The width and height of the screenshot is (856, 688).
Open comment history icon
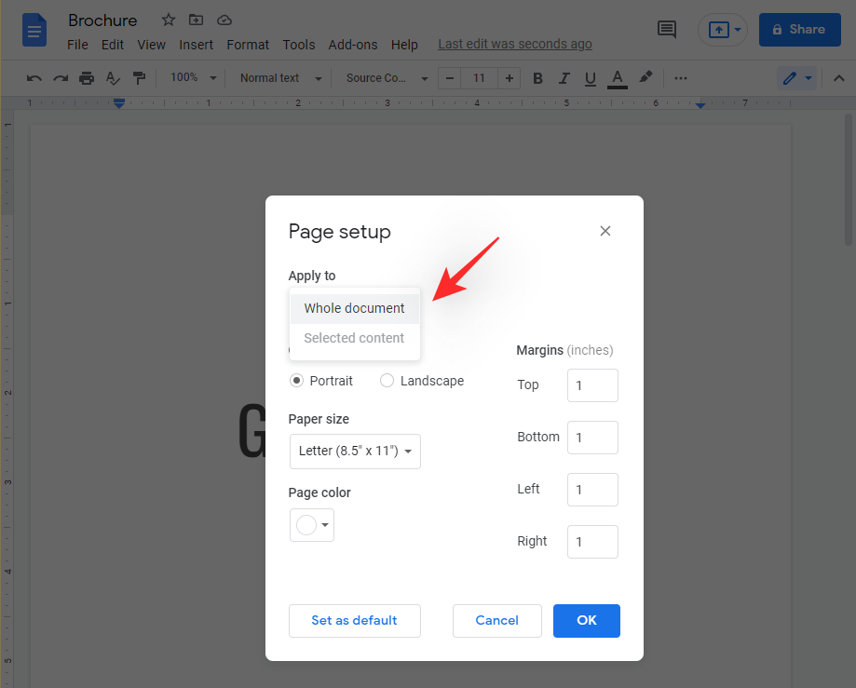(x=667, y=29)
